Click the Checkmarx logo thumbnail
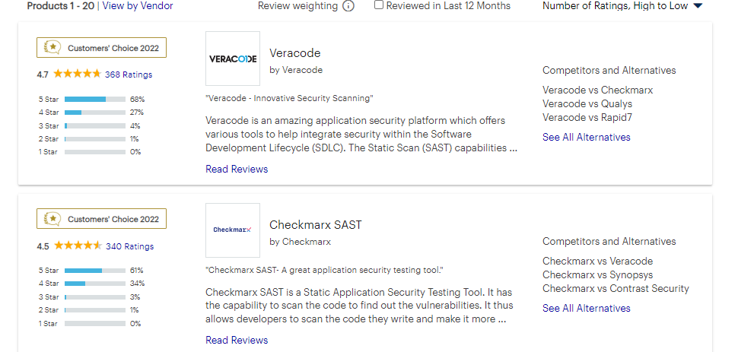 click(233, 230)
